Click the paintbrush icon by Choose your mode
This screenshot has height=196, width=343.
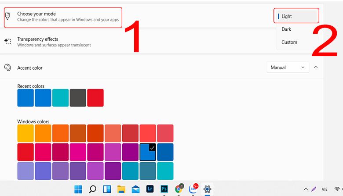click(x=7, y=16)
